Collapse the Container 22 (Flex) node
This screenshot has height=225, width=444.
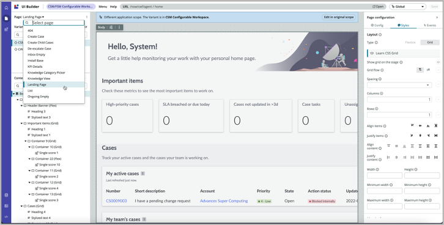(x=30, y=159)
